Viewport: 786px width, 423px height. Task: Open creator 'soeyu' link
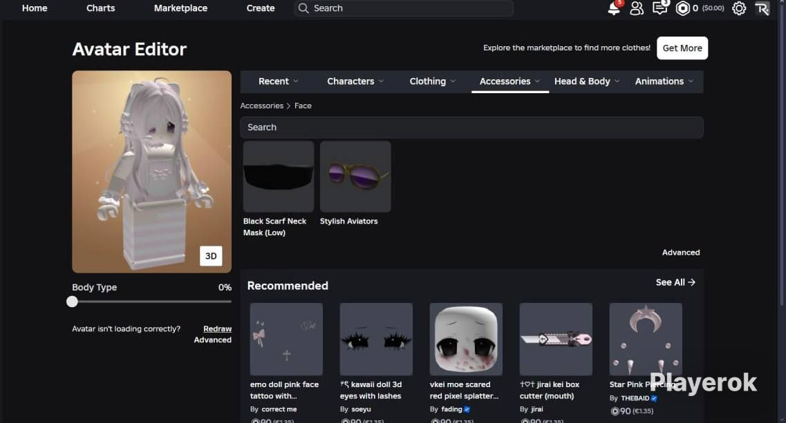tap(361, 409)
